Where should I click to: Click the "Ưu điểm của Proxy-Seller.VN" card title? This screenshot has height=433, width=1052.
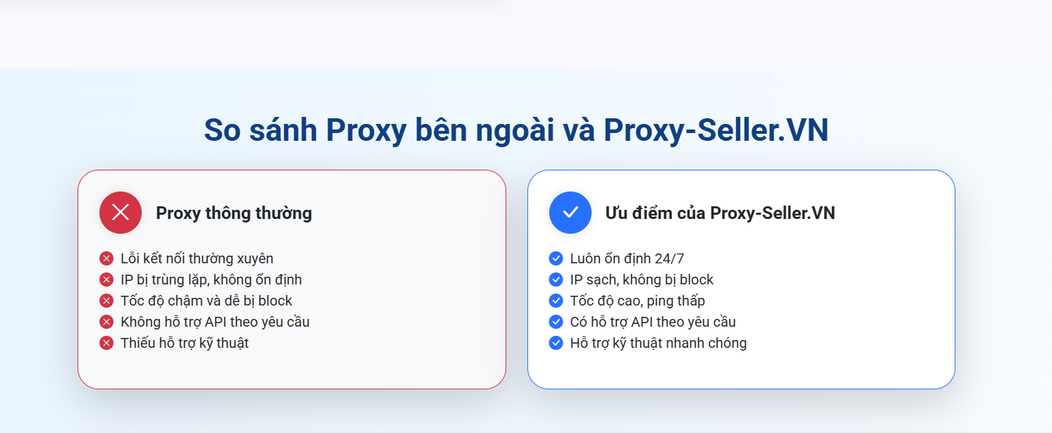click(x=720, y=213)
